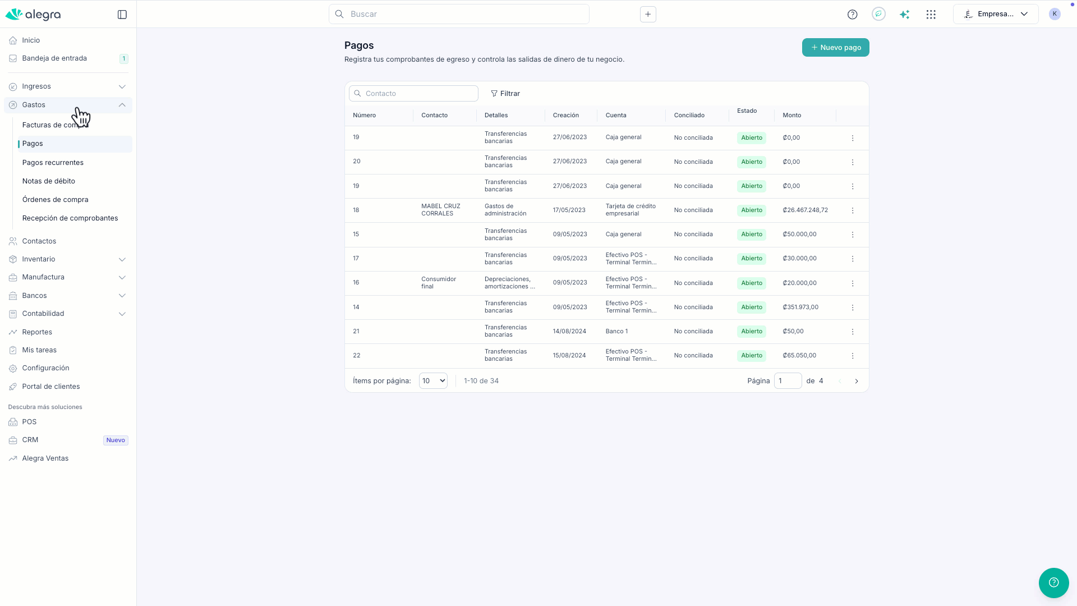Click amount ₡26.467.248,72
Screen dimensions: 1077x606
pyautogui.click(x=806, y=210)
